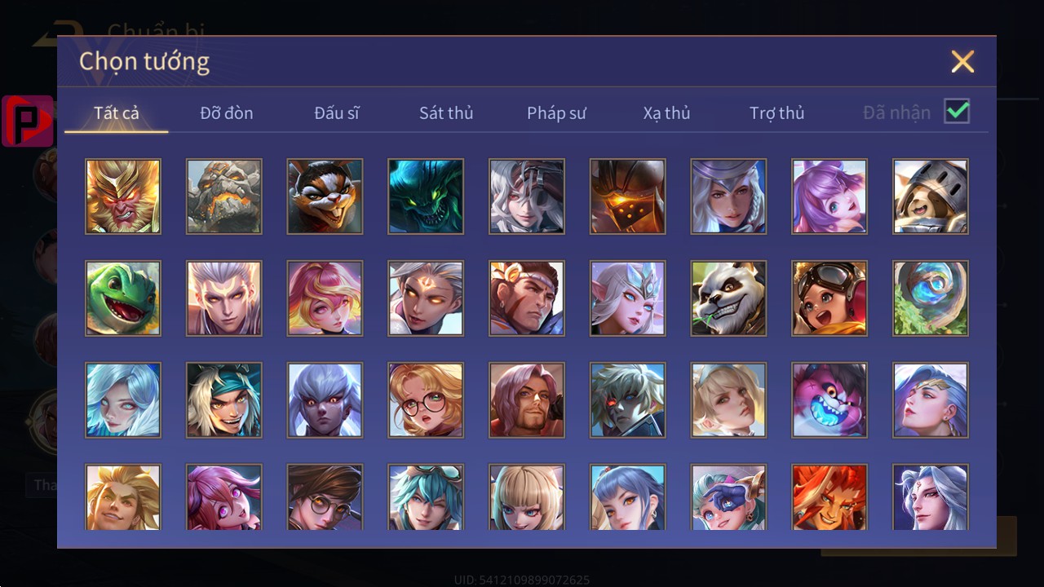Choose the purple grinning cat monster hero
Screen dimensions: 1044x587
829,400
